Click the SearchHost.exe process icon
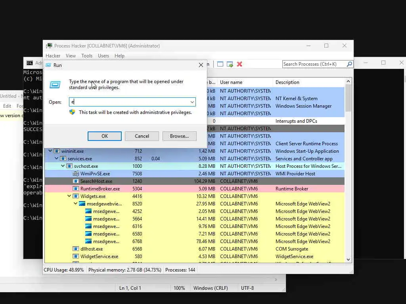Screen dimensions: 406x304 coord(76,181)
